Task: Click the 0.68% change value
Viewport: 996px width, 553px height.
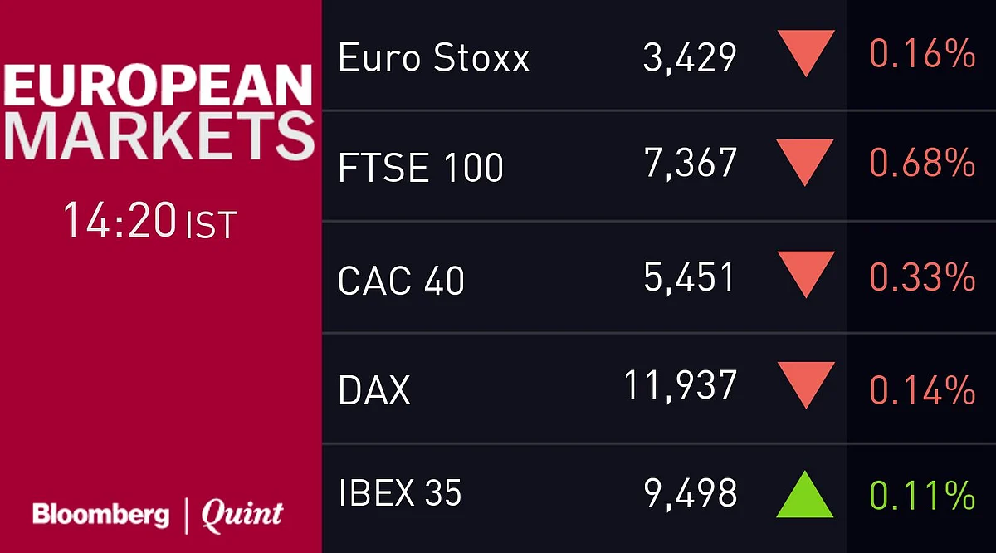Action: pos(922,163)
